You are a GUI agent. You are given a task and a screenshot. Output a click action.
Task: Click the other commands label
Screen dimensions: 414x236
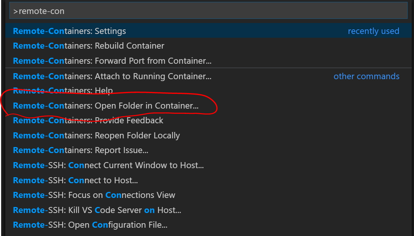click(x=366, y=76)
